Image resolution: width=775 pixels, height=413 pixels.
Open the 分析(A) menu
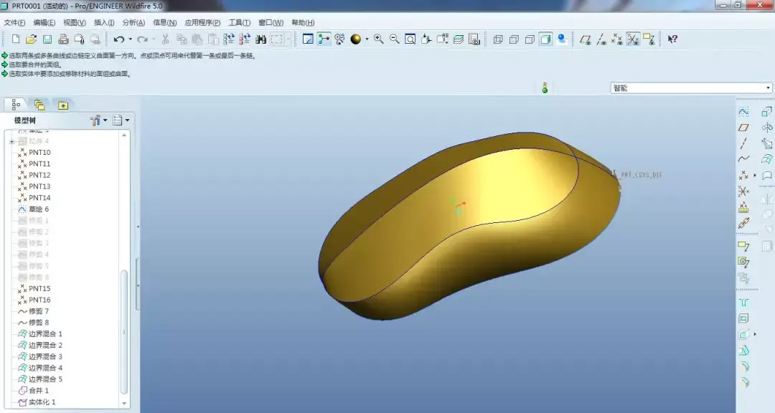(x=133, y=23)
